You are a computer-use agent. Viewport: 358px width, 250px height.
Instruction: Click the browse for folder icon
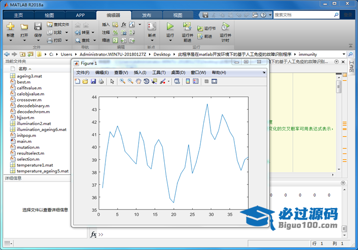tap(31, 54)
